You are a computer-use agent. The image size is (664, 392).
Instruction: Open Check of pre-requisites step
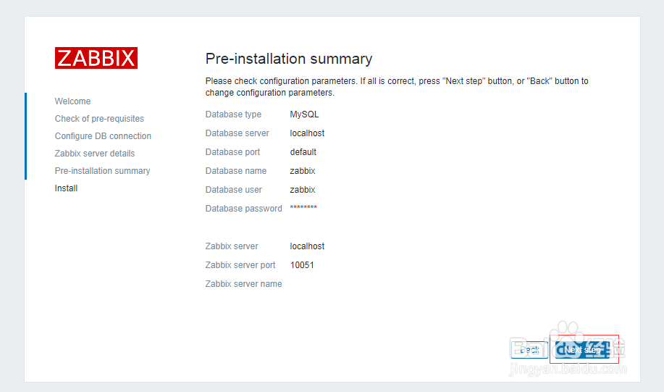pyautogui.click(x=99, y=119)
